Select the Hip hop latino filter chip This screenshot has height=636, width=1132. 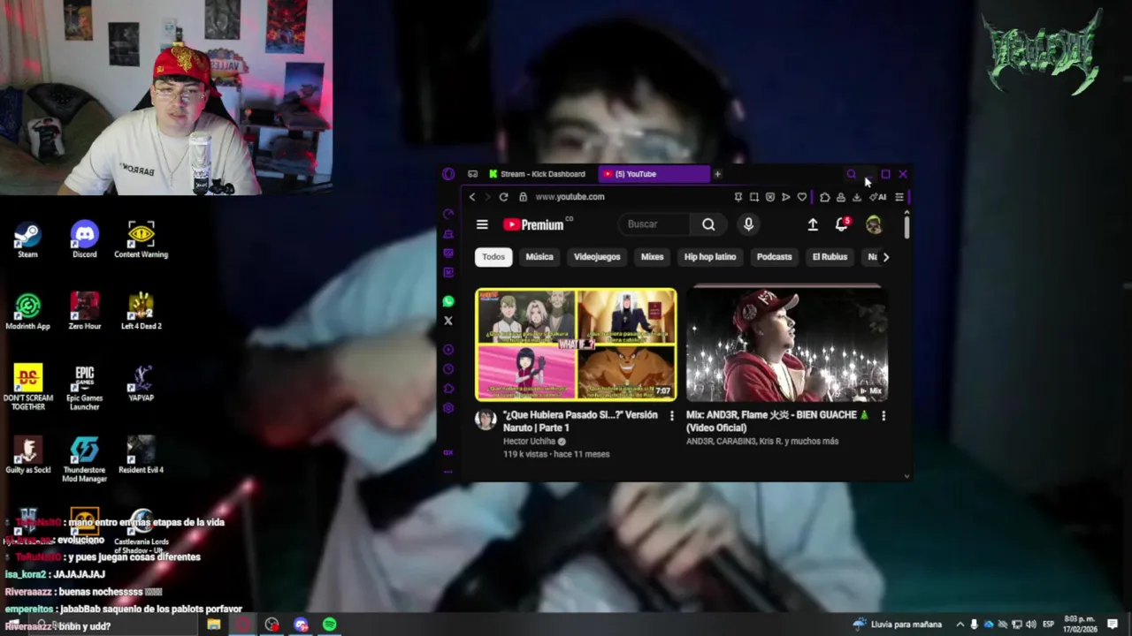710,257
